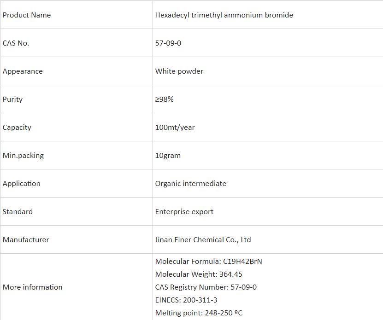Click the Purity label
Viewport: 383px width, 320px height.
tap(12, 99)
